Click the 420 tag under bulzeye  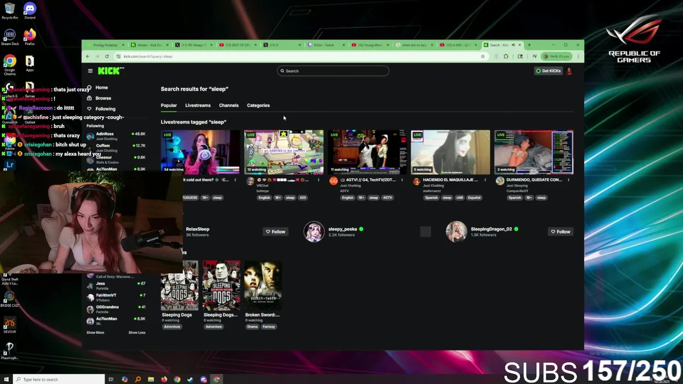pyautogui.click(x=303, y=198)
